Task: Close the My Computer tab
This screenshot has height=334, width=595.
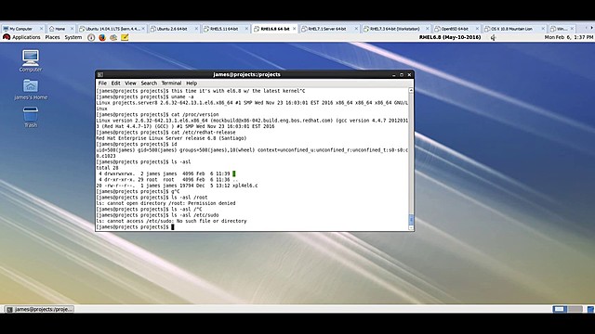Action: tap(41, 29)
